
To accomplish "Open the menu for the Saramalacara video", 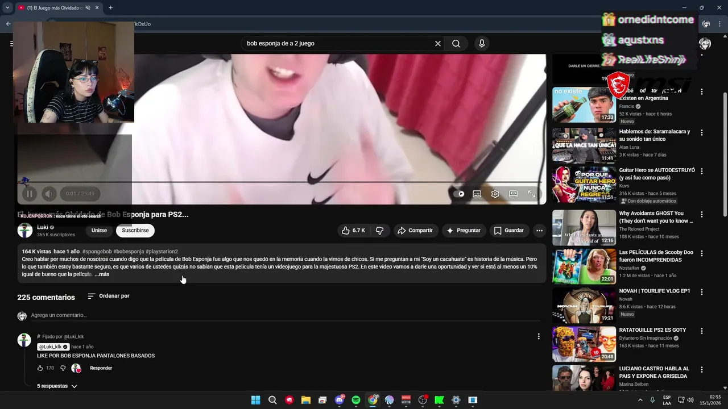I will [x=701, y=132].
